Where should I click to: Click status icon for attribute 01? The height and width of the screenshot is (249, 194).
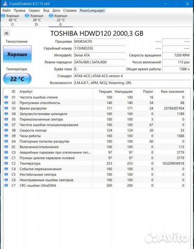point(6,97)
